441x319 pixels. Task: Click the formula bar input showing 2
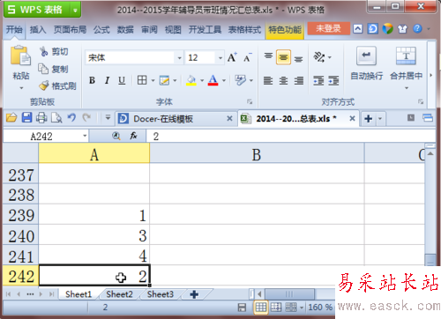pos(291,137)
